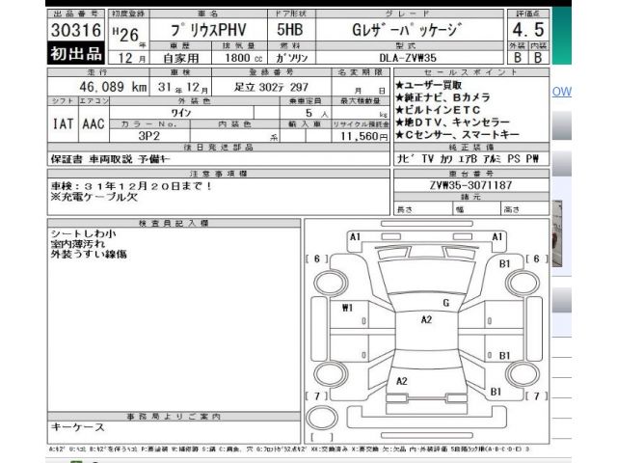Screen dimensions: 617x463
Task: Click the door type 5HB
Action: coord(290,30)
